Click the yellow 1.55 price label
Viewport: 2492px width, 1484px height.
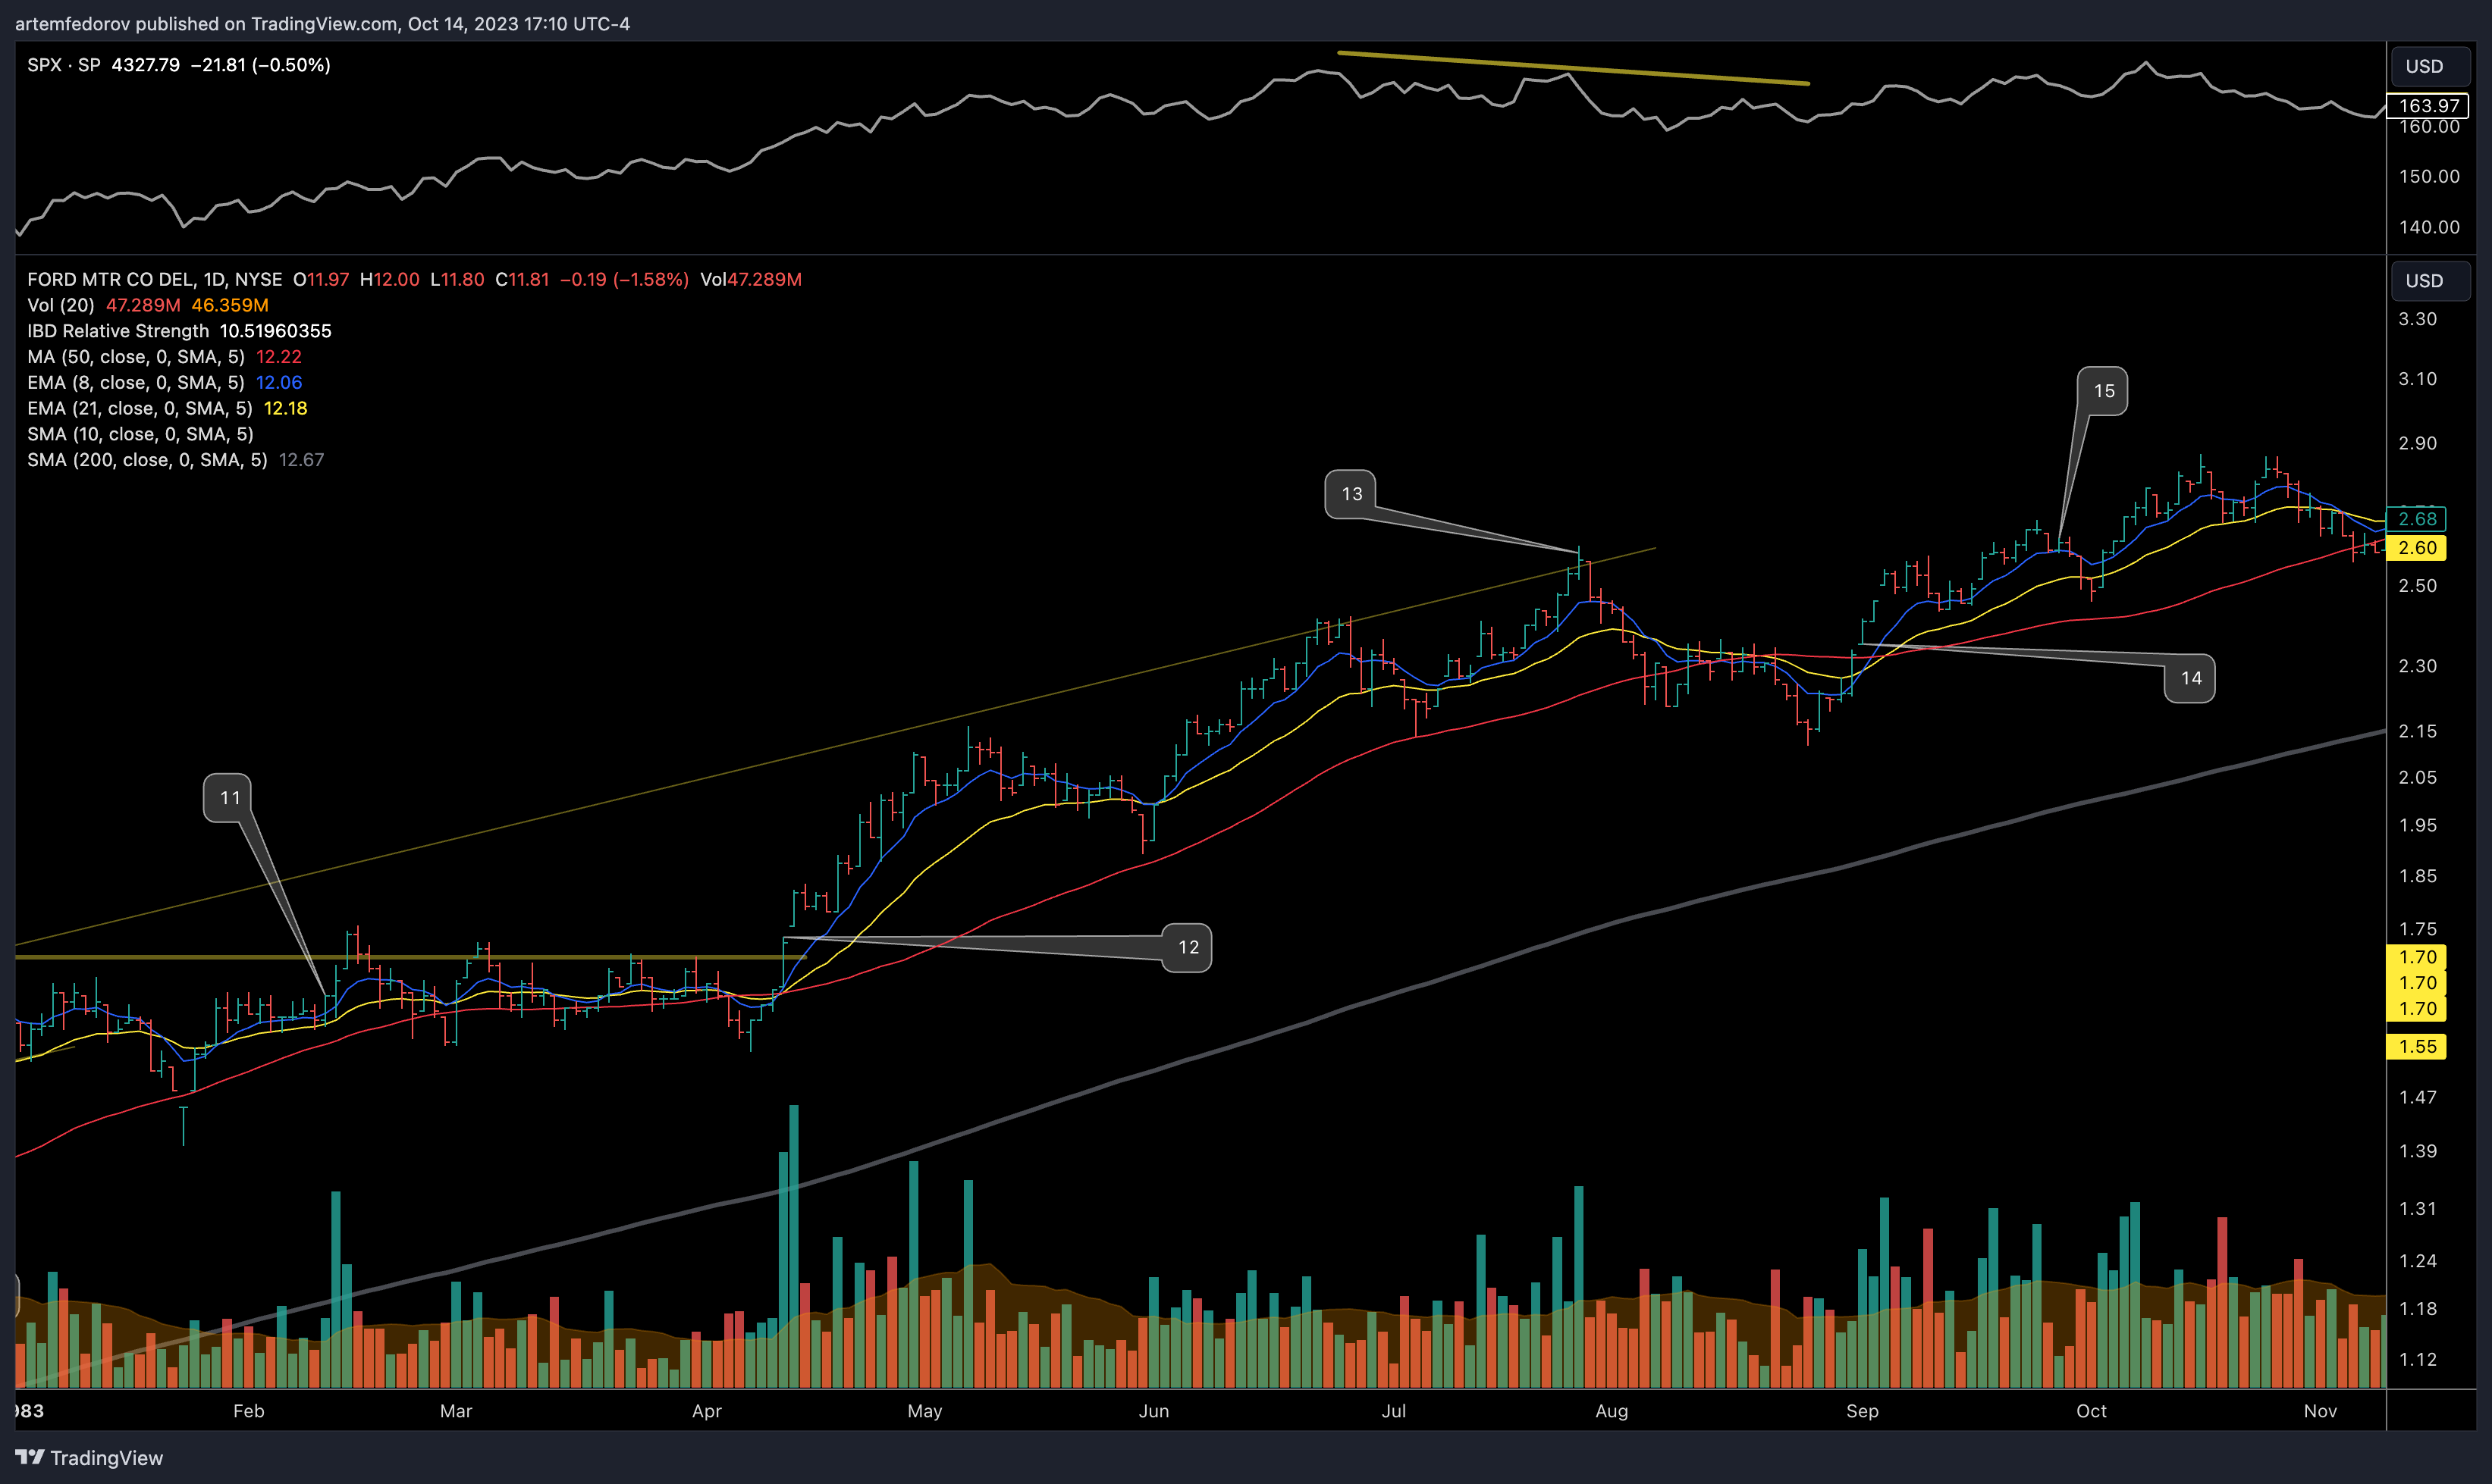(x=2417, y=1047)
